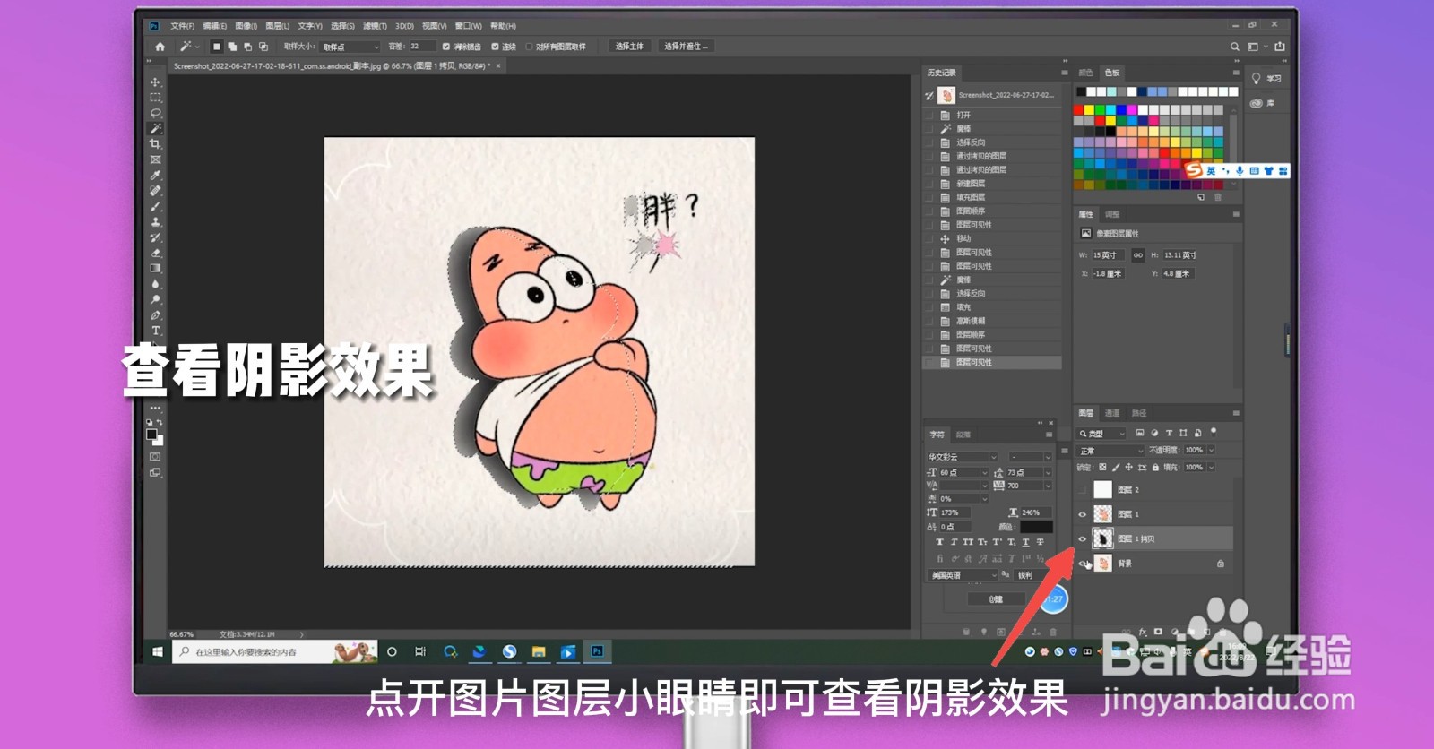Open the layer filter 类型 dropdown
1434x749 pixels.
[1101, 433]
